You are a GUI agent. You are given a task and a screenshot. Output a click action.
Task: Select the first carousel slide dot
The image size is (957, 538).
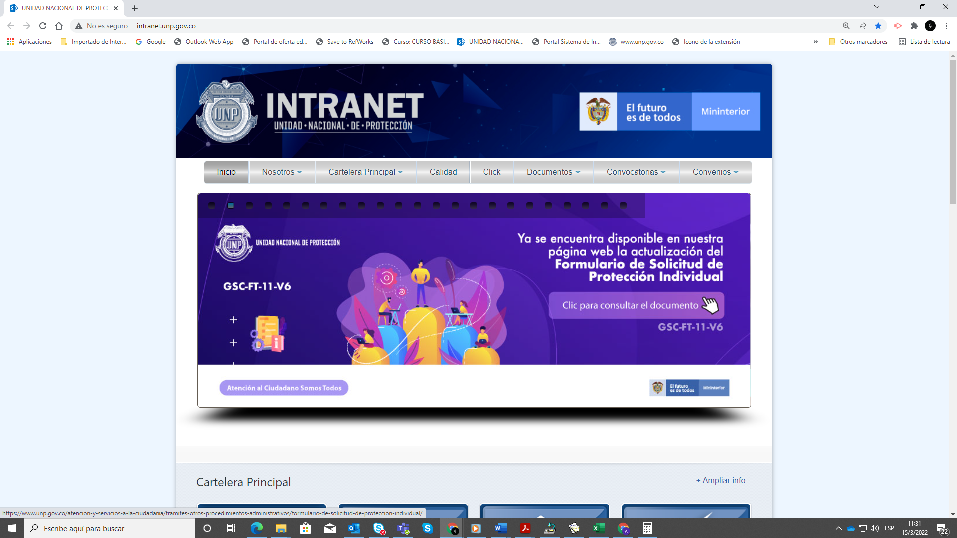coord(212,205)
